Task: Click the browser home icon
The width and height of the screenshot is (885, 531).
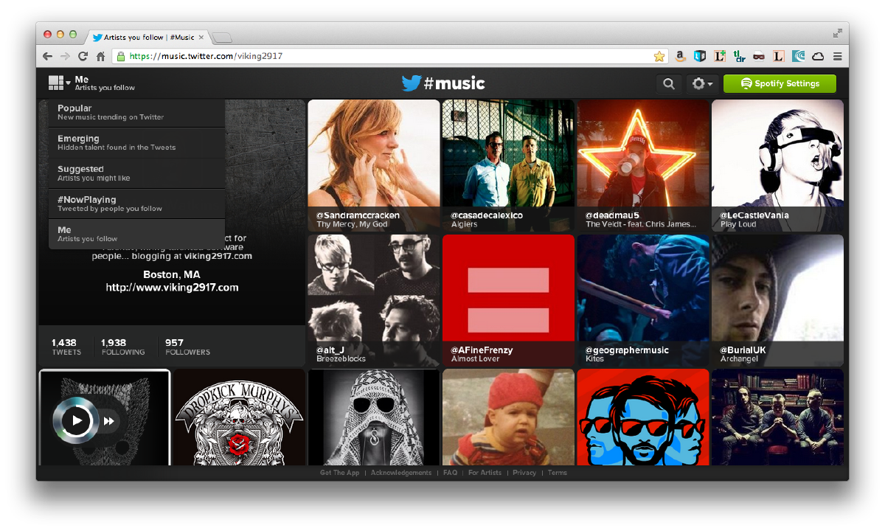Action: pos(101,55)
